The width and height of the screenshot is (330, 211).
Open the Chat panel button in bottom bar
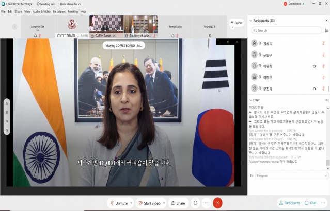(x=311, y=203)
